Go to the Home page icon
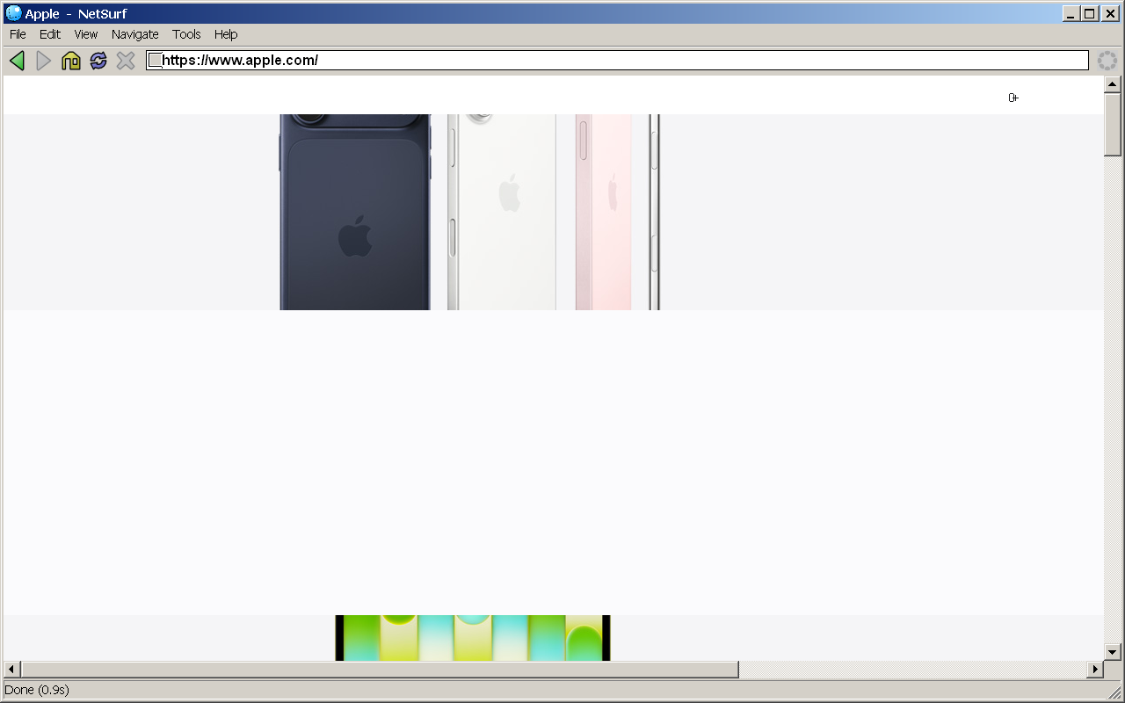The image size is (1125, 703). pyautogui.click(x=71, y=61)
